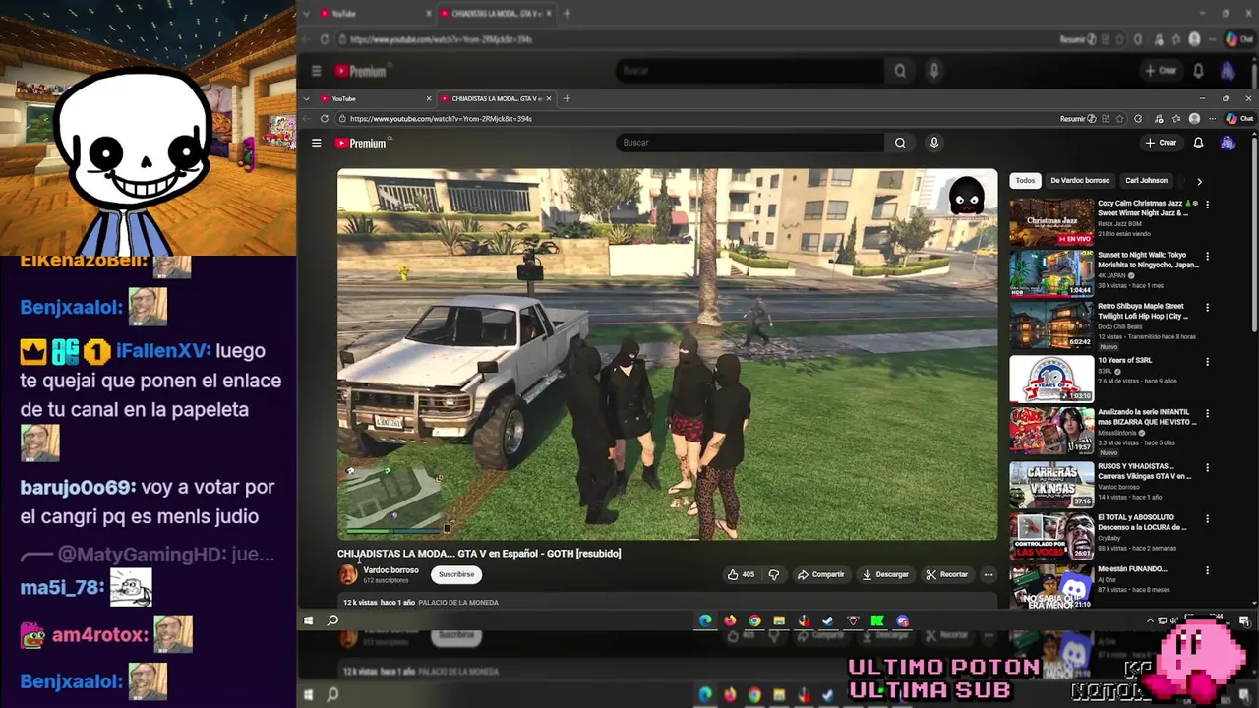Show hidden system tray icons
Image resolution: width=1259 pixels, height=708 pixels.
pyautogui.click(x=1150, y=620)
